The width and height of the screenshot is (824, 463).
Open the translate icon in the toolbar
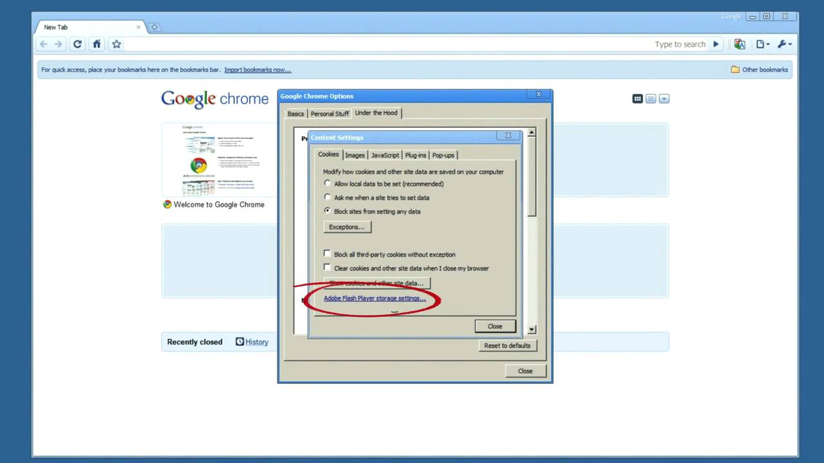[740, 44]
